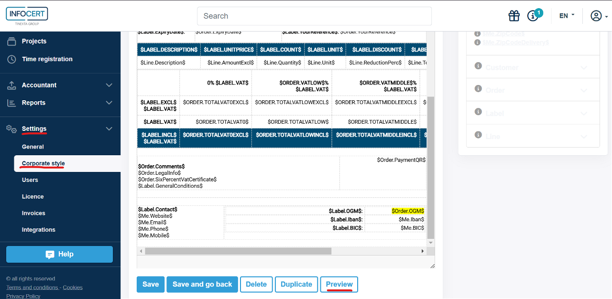
Task: Click the info icon beside Customer
Action: pyautogui.click(x=478, y=66)
